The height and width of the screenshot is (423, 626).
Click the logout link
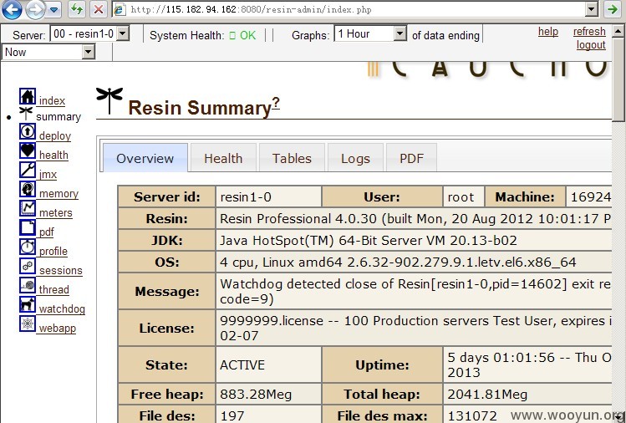click(591, 45)
